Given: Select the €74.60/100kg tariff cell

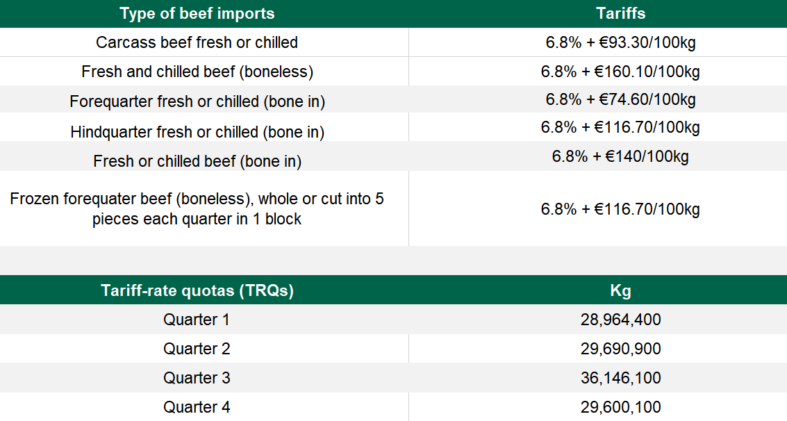Looking at the screenshot, I should point(620,99).
